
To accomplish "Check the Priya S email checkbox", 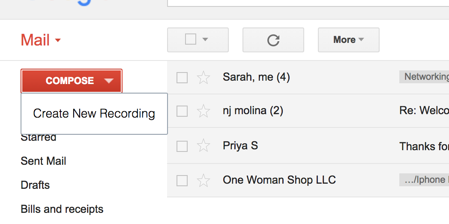I will click(x=182, y=146).
